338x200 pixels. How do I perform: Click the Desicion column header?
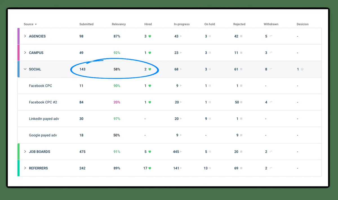coord(303,24)
